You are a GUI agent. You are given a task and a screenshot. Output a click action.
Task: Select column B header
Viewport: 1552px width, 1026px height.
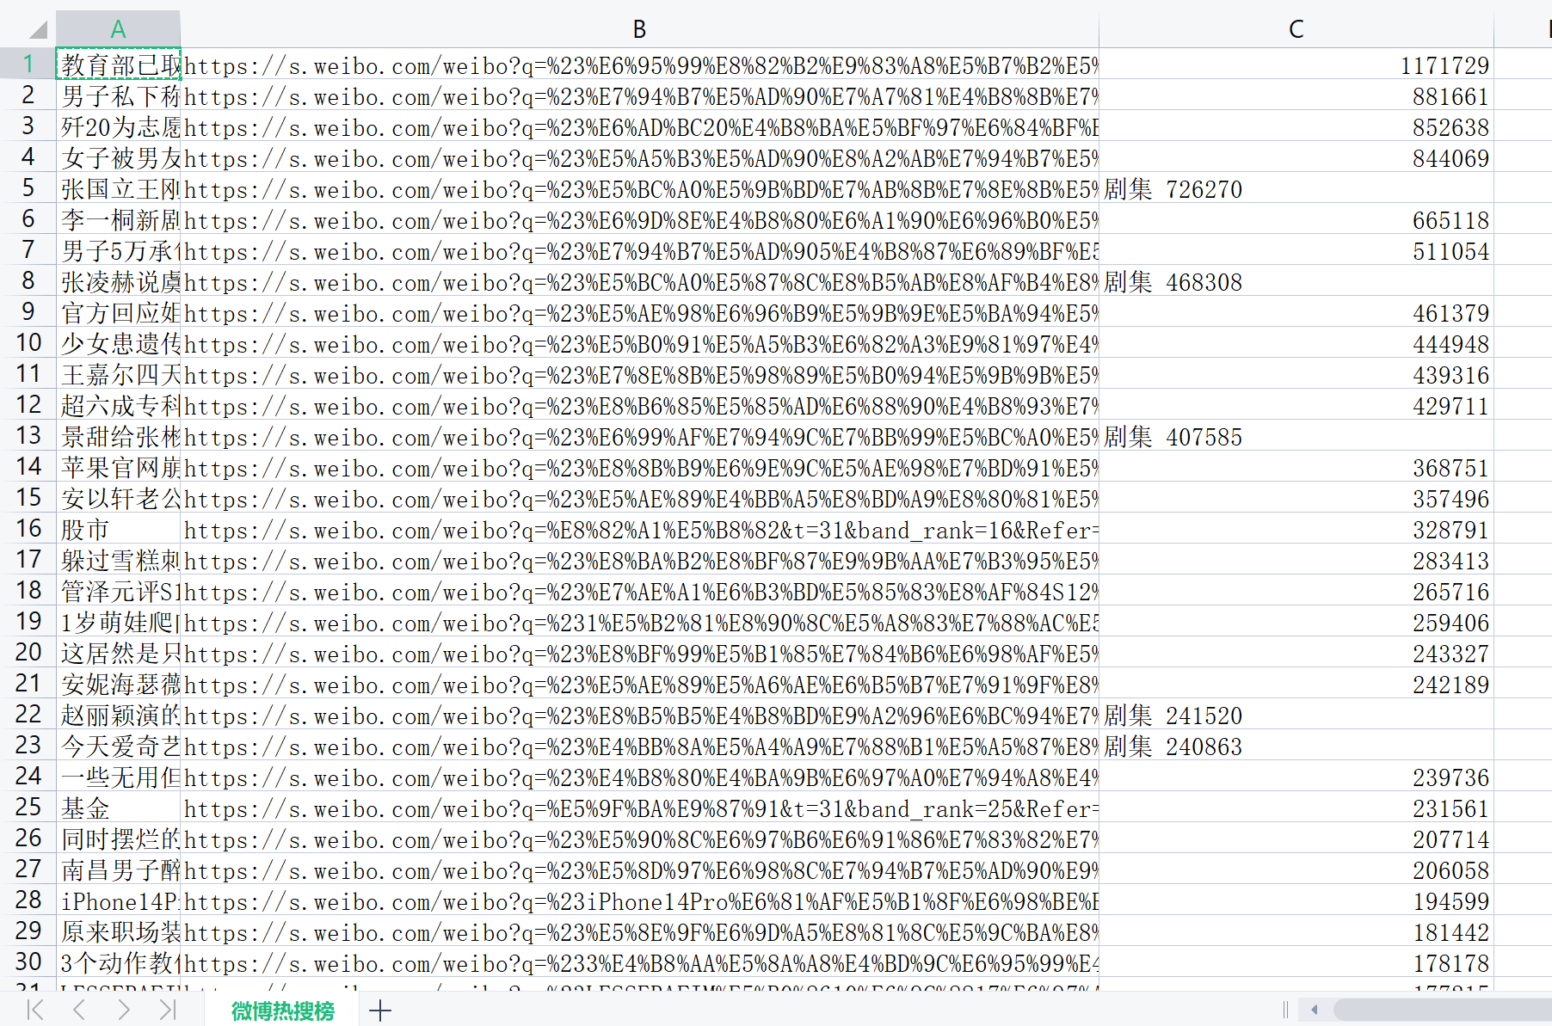coord(639,29)
